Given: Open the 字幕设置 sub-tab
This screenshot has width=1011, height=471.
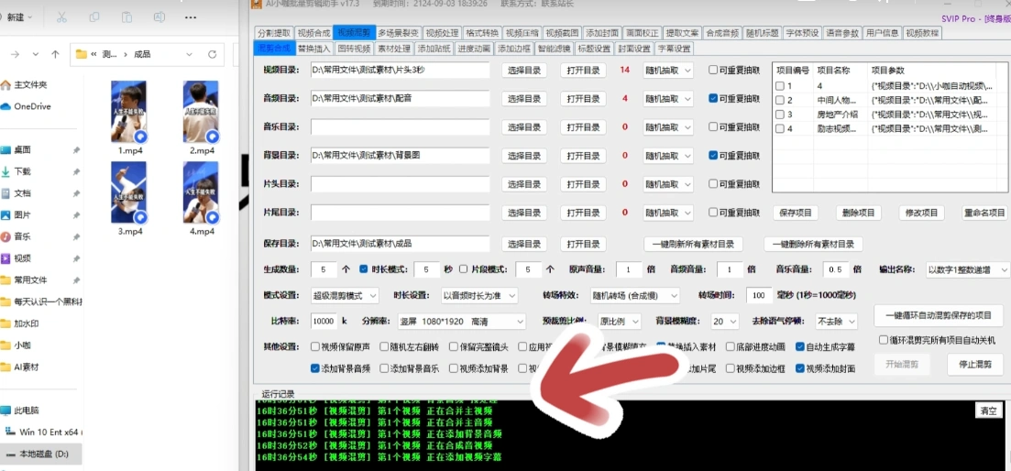Looking at the screenshot, I should pyautogui.click(x=674, y=49).
